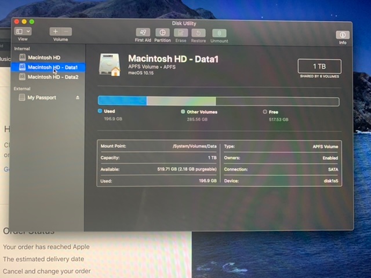Viewport: 371px width, 278px height.
Task: Open 'Cancel and change your order' in background window
Action: (x=47, y=271)
